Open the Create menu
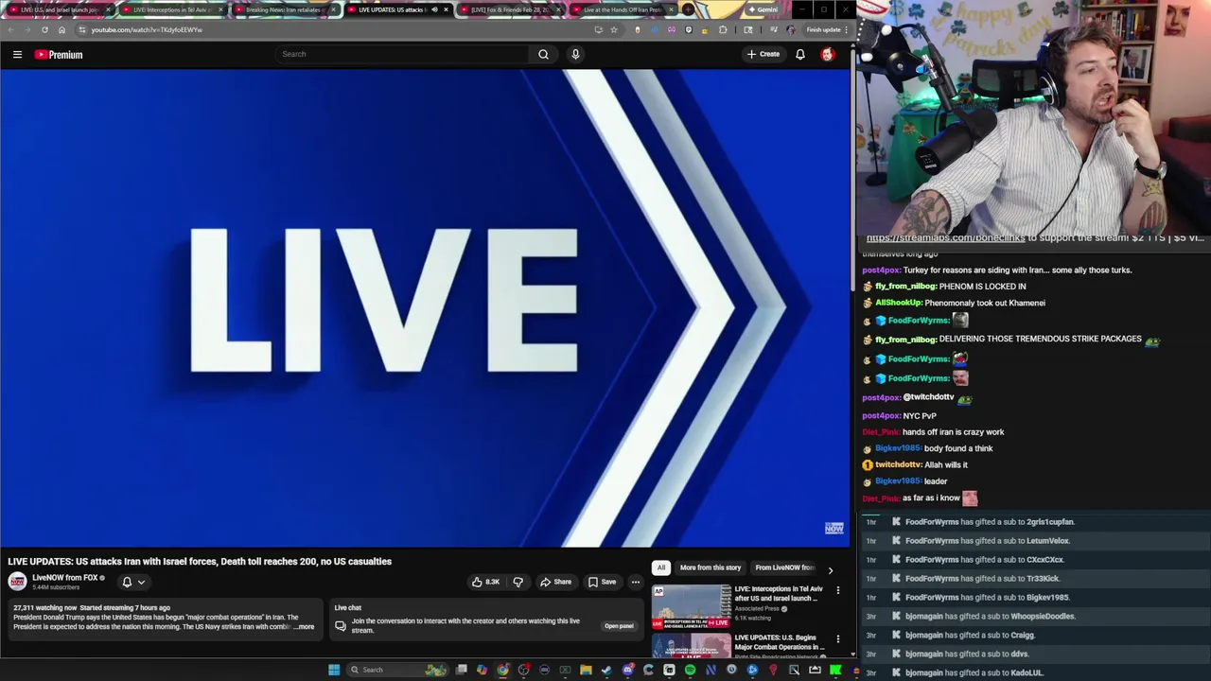This screenshot has height=681, width=1211. (763, 54)
